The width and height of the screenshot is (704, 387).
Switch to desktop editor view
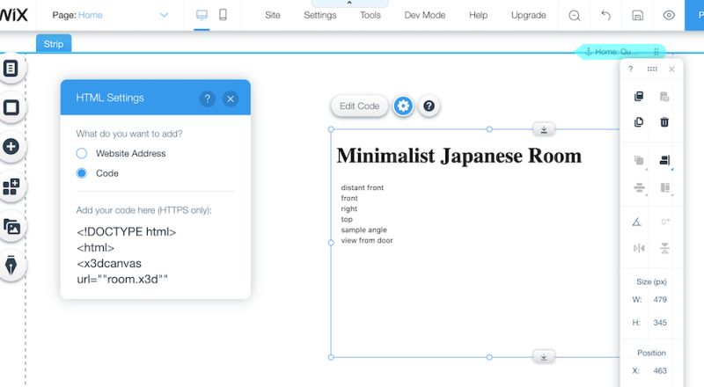tap(202, 15)
